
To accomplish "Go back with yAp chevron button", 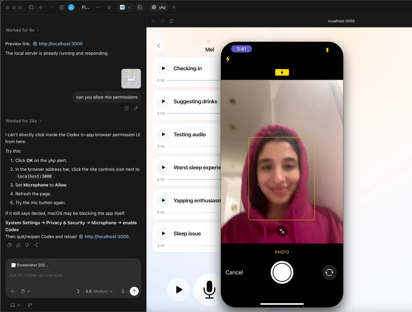I will [x=159, y=45].
